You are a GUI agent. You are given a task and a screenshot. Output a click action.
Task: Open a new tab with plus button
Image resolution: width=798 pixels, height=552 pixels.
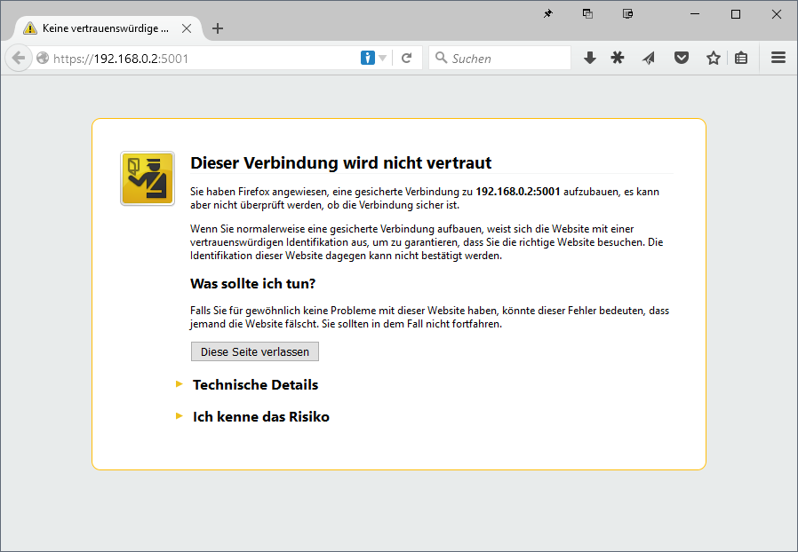(218, 28)
